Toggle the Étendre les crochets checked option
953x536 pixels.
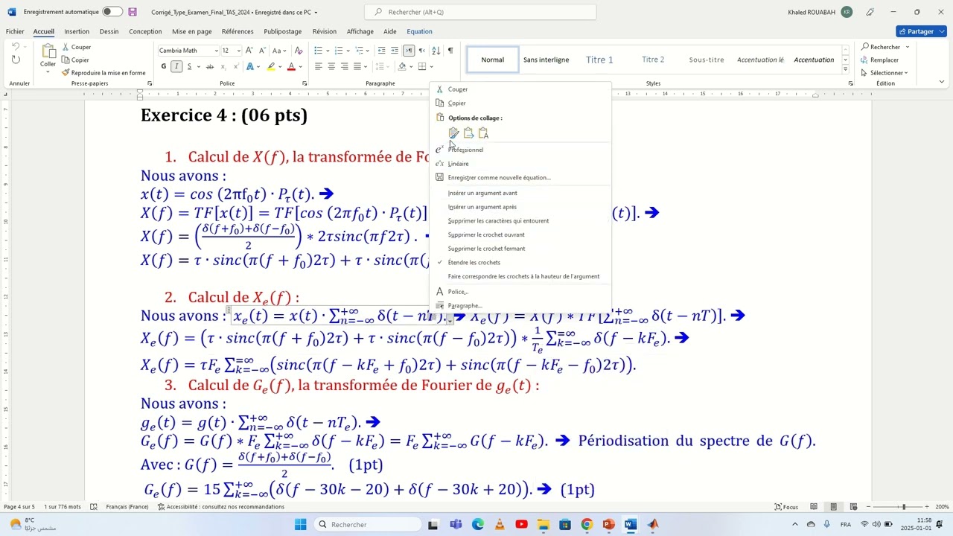click(x=474, y=262)
